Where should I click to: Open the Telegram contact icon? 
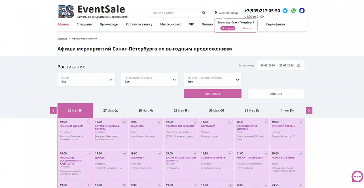pos(285,11)
